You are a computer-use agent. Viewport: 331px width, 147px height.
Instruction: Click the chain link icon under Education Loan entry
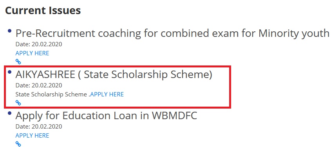click(x=18, y=144)
